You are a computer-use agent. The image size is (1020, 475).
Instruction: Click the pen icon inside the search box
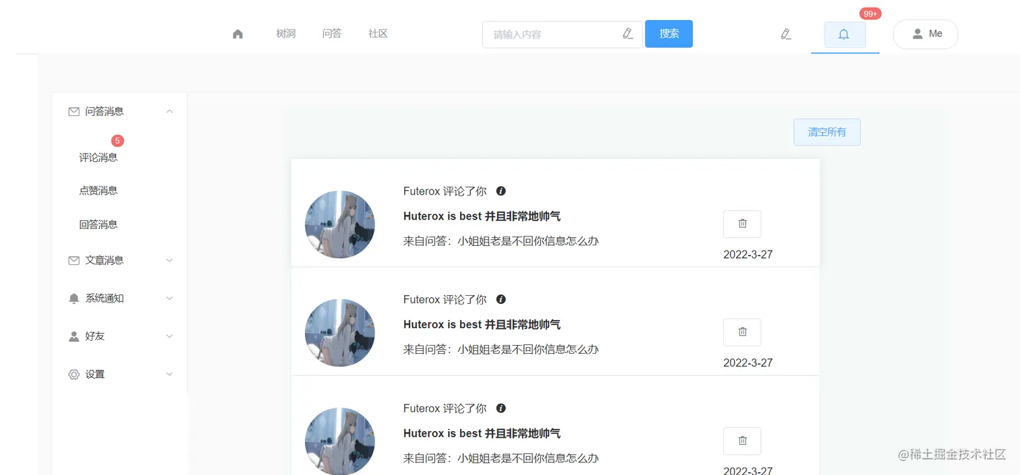[x=627, y=34]
